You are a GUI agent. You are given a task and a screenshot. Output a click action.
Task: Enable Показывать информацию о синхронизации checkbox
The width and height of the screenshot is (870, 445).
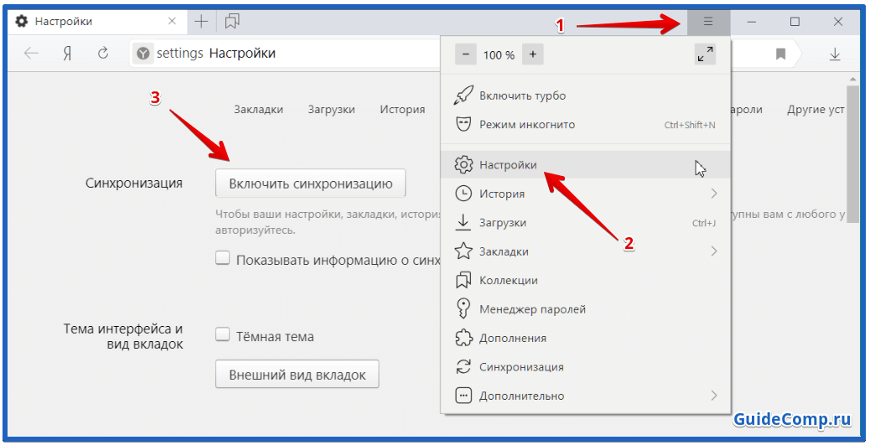click(x=222, y=258)
